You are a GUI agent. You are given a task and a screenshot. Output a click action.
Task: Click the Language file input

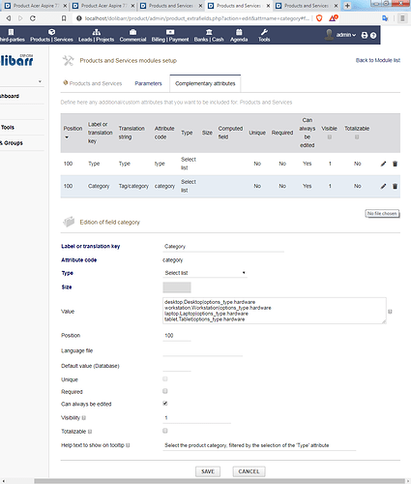(202, 350)
